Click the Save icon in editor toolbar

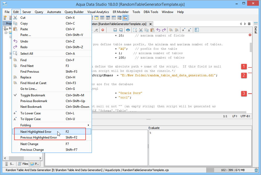pyautogui.click(x=115, y=30)
